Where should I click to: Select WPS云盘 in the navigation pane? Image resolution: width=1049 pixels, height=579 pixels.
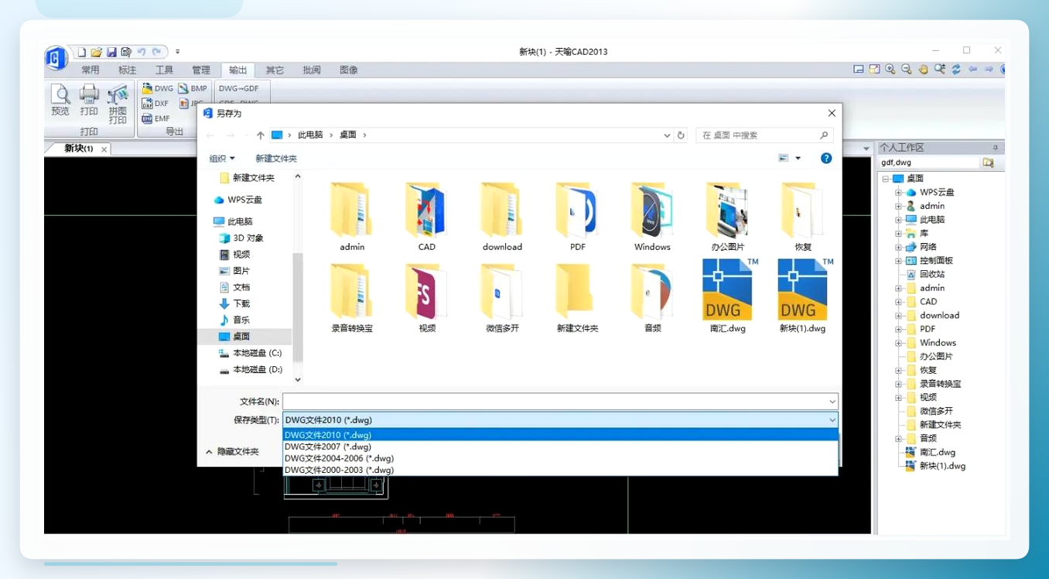pos(238,200)
